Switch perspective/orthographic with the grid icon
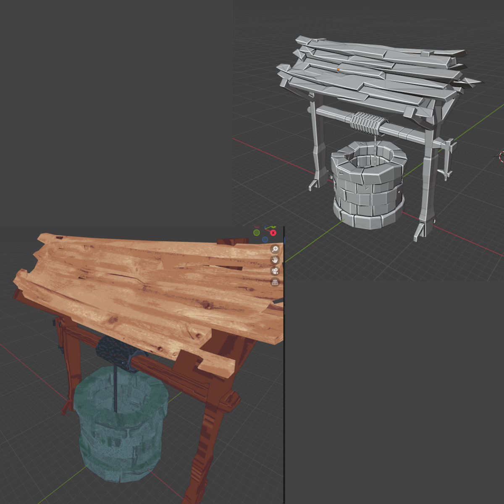 coord(275,282)
